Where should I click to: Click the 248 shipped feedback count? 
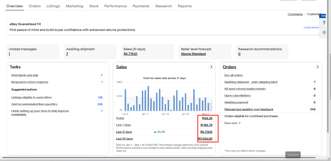tap(313, 109)
